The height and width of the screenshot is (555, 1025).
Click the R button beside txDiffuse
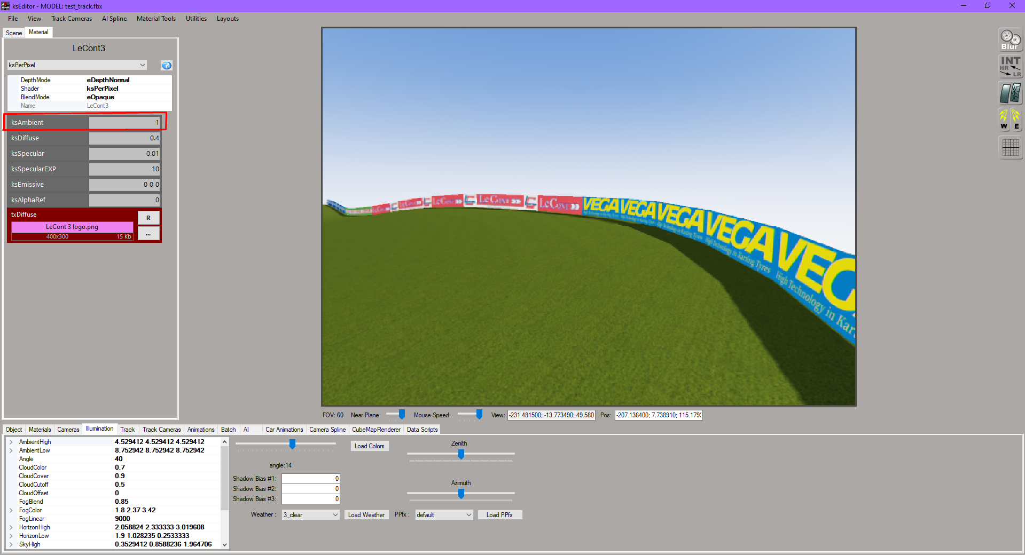pos(148,218)
